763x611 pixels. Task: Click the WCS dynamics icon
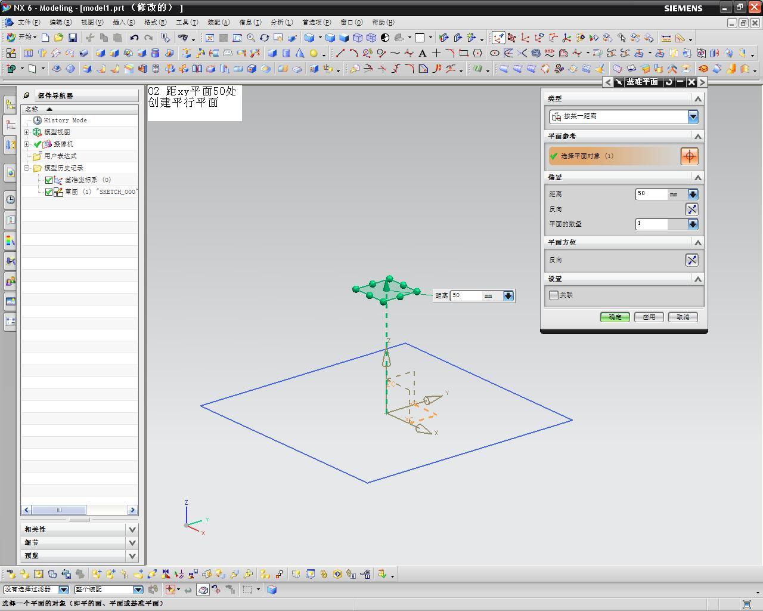tap(511, 38)
